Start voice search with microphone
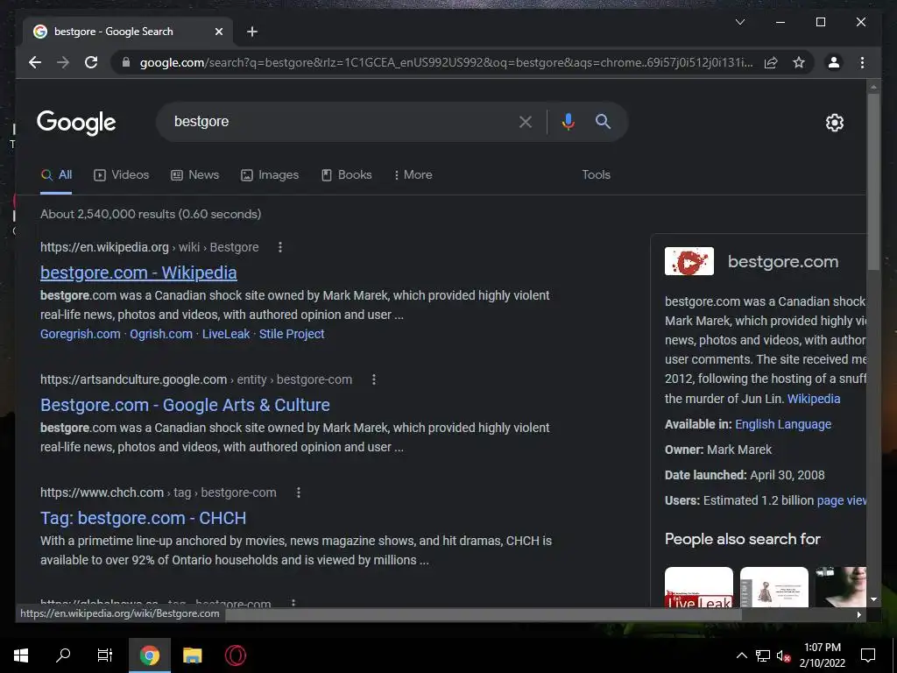 (568, 121)
